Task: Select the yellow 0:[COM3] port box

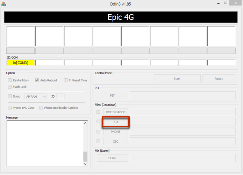Action: (21, 63)
